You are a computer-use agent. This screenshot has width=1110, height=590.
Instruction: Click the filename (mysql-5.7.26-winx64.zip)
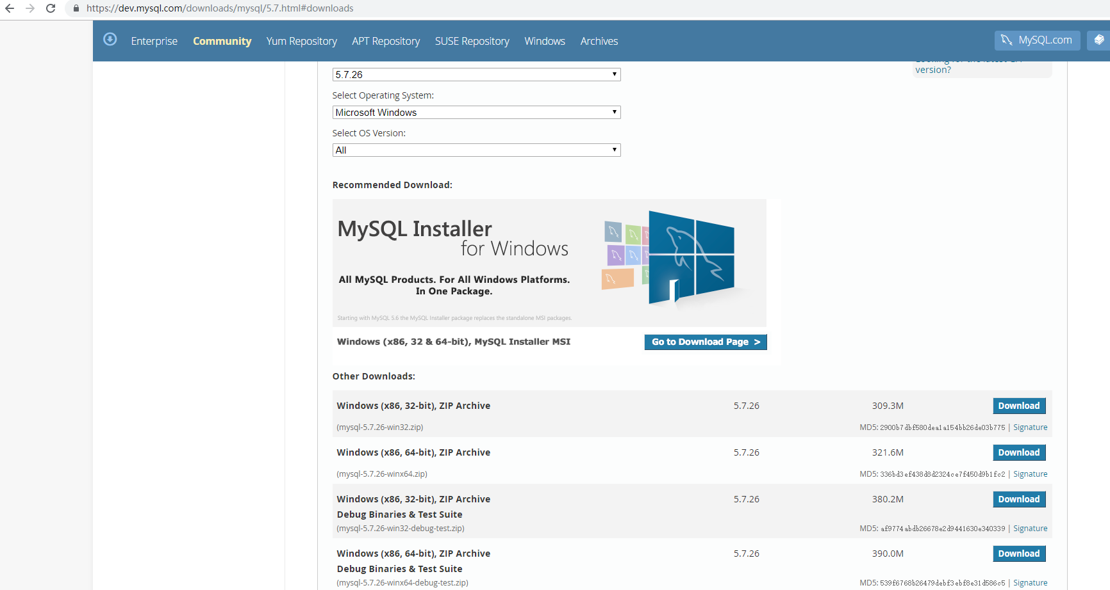pos(382,474)
